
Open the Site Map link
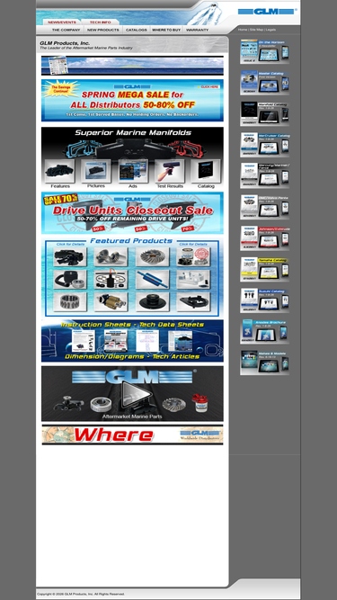256,30
